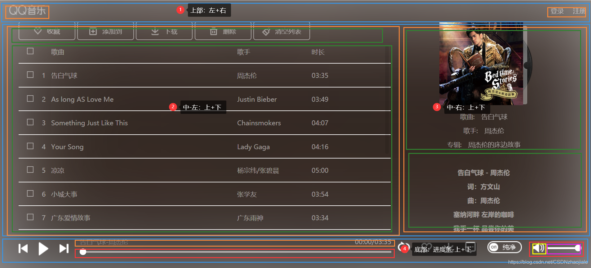Select song title 小城大事

(x=64, y=194)
